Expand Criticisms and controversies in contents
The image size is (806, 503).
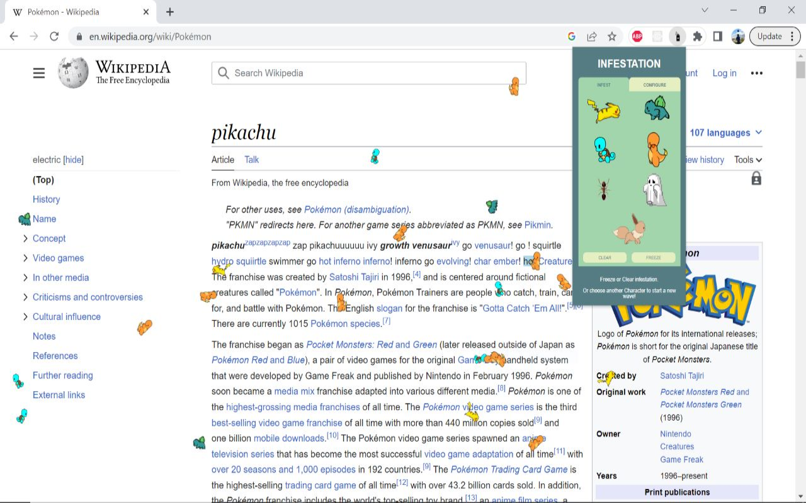(x=25, y=297)
